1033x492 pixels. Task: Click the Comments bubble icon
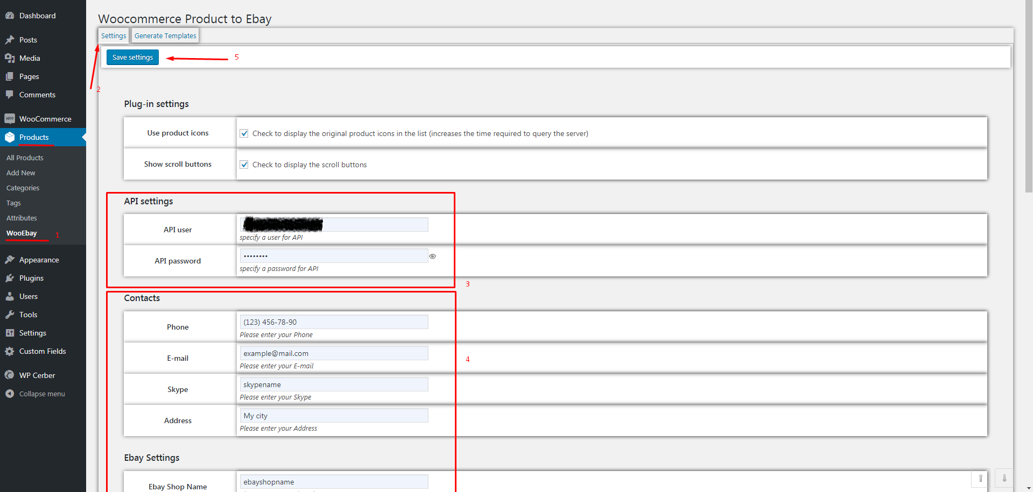(10, 95)
